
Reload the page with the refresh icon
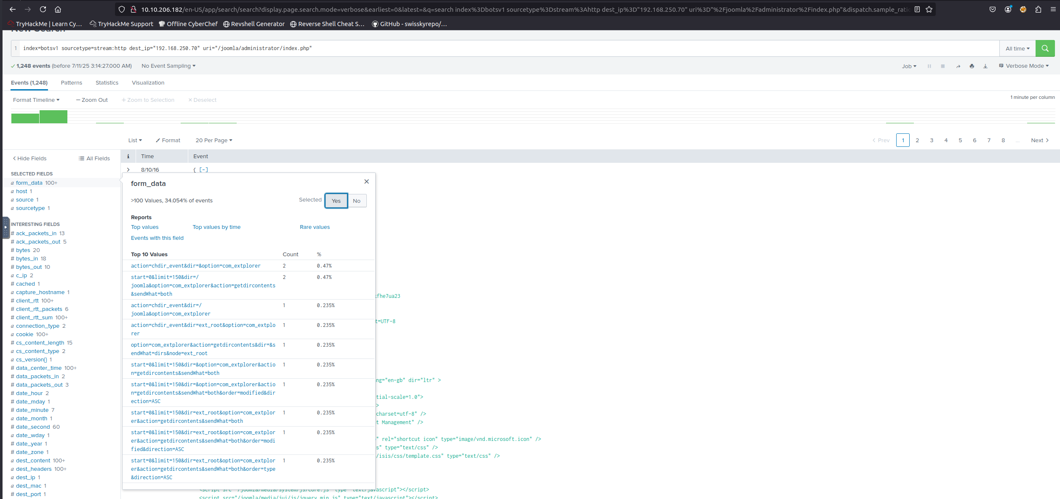tap(43, 9)
